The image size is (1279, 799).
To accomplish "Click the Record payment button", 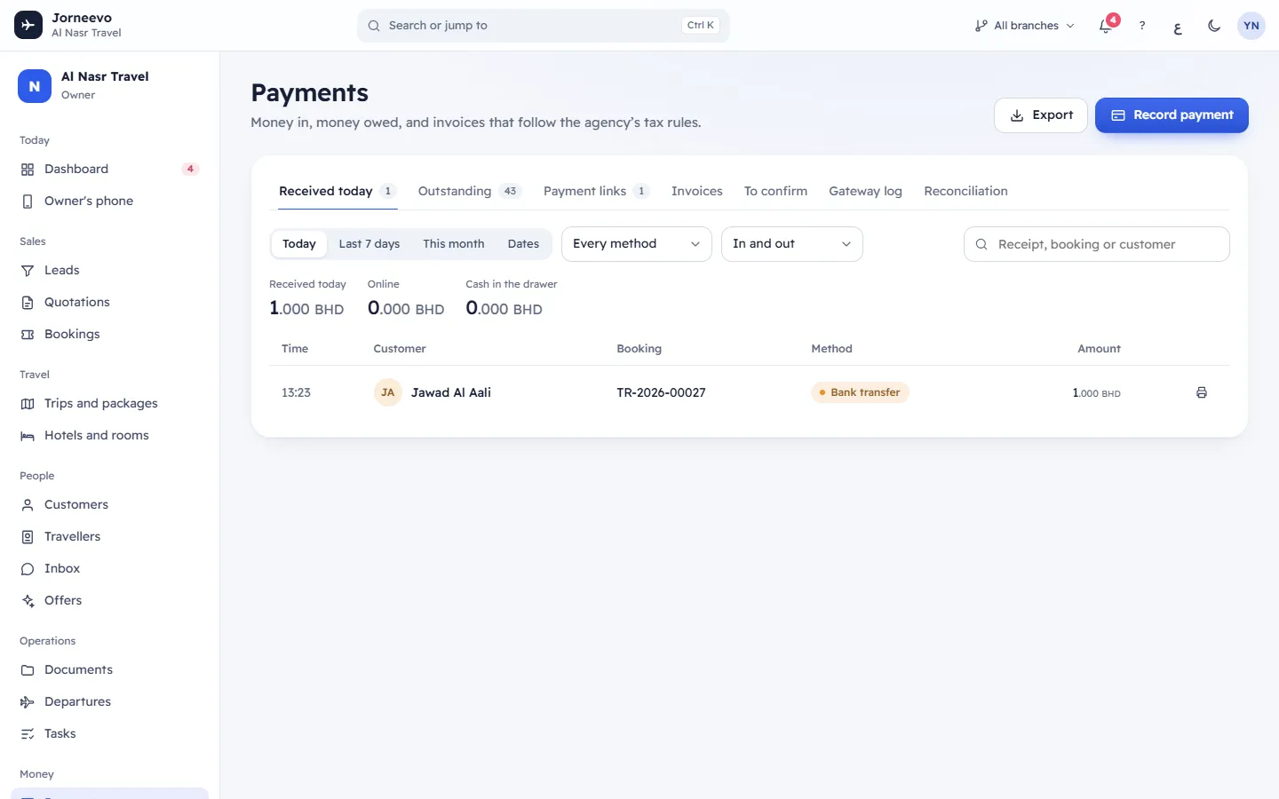I will click(x=1172, y=115).
